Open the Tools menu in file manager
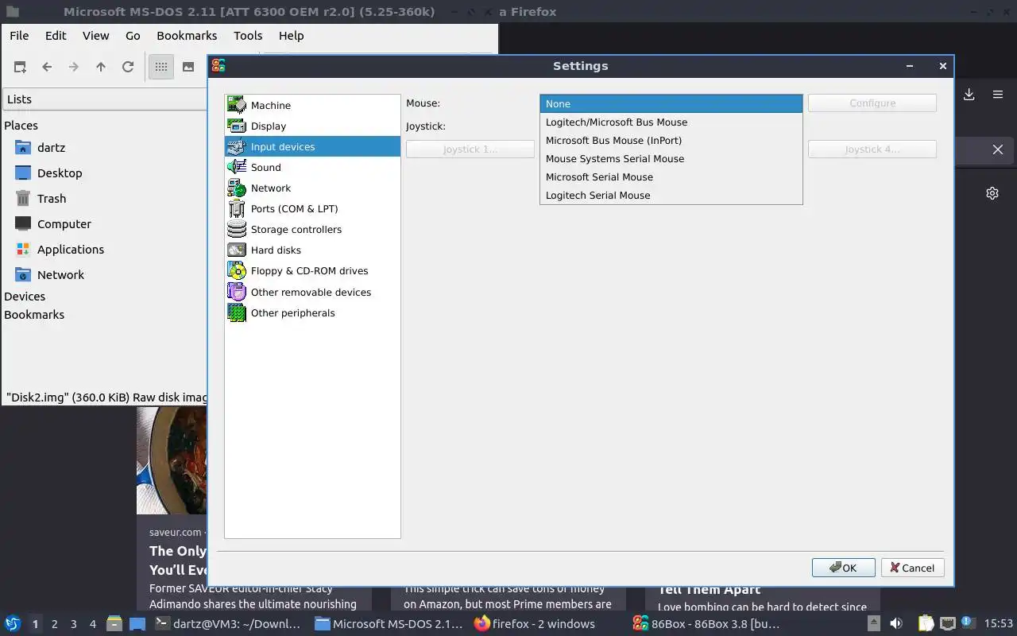1017x636 pixels. coord(248,36)
